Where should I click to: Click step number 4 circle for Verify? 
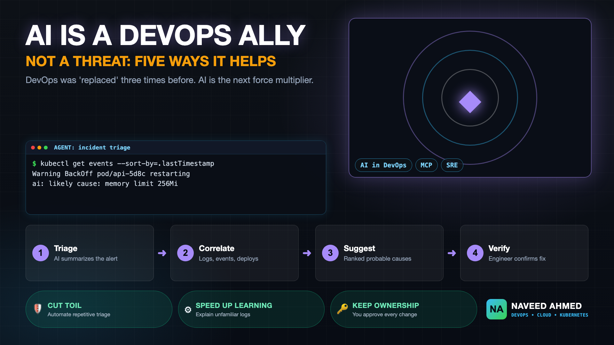pyautogui.click(x=475, y=253)
